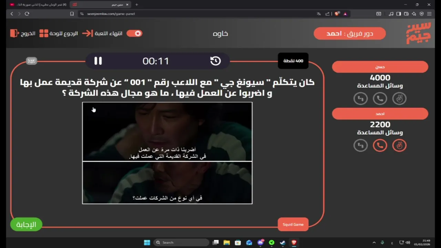The image size is (441, 248).
Task: Use حسن's two-fingers lifeline
Action: tap(399, 99)
